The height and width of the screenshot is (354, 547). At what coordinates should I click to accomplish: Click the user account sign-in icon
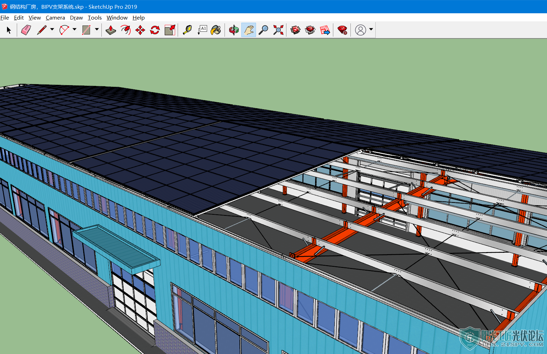pos(361,30)
